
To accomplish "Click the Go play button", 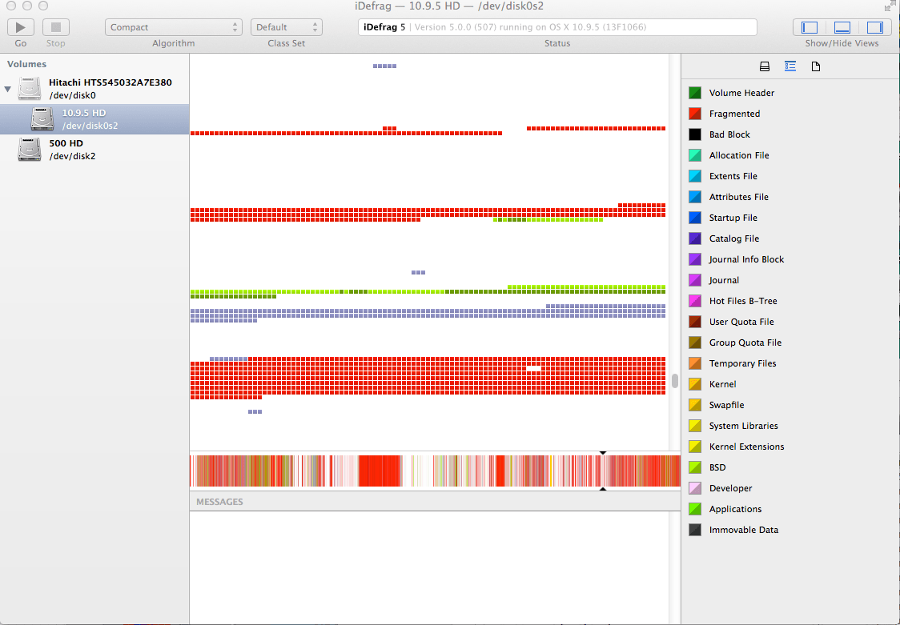I will [21, 27].
